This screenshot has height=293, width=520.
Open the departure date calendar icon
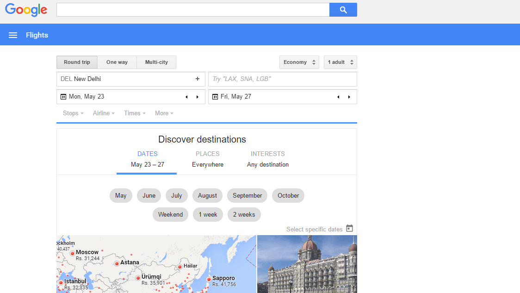[x=63, y=97]
